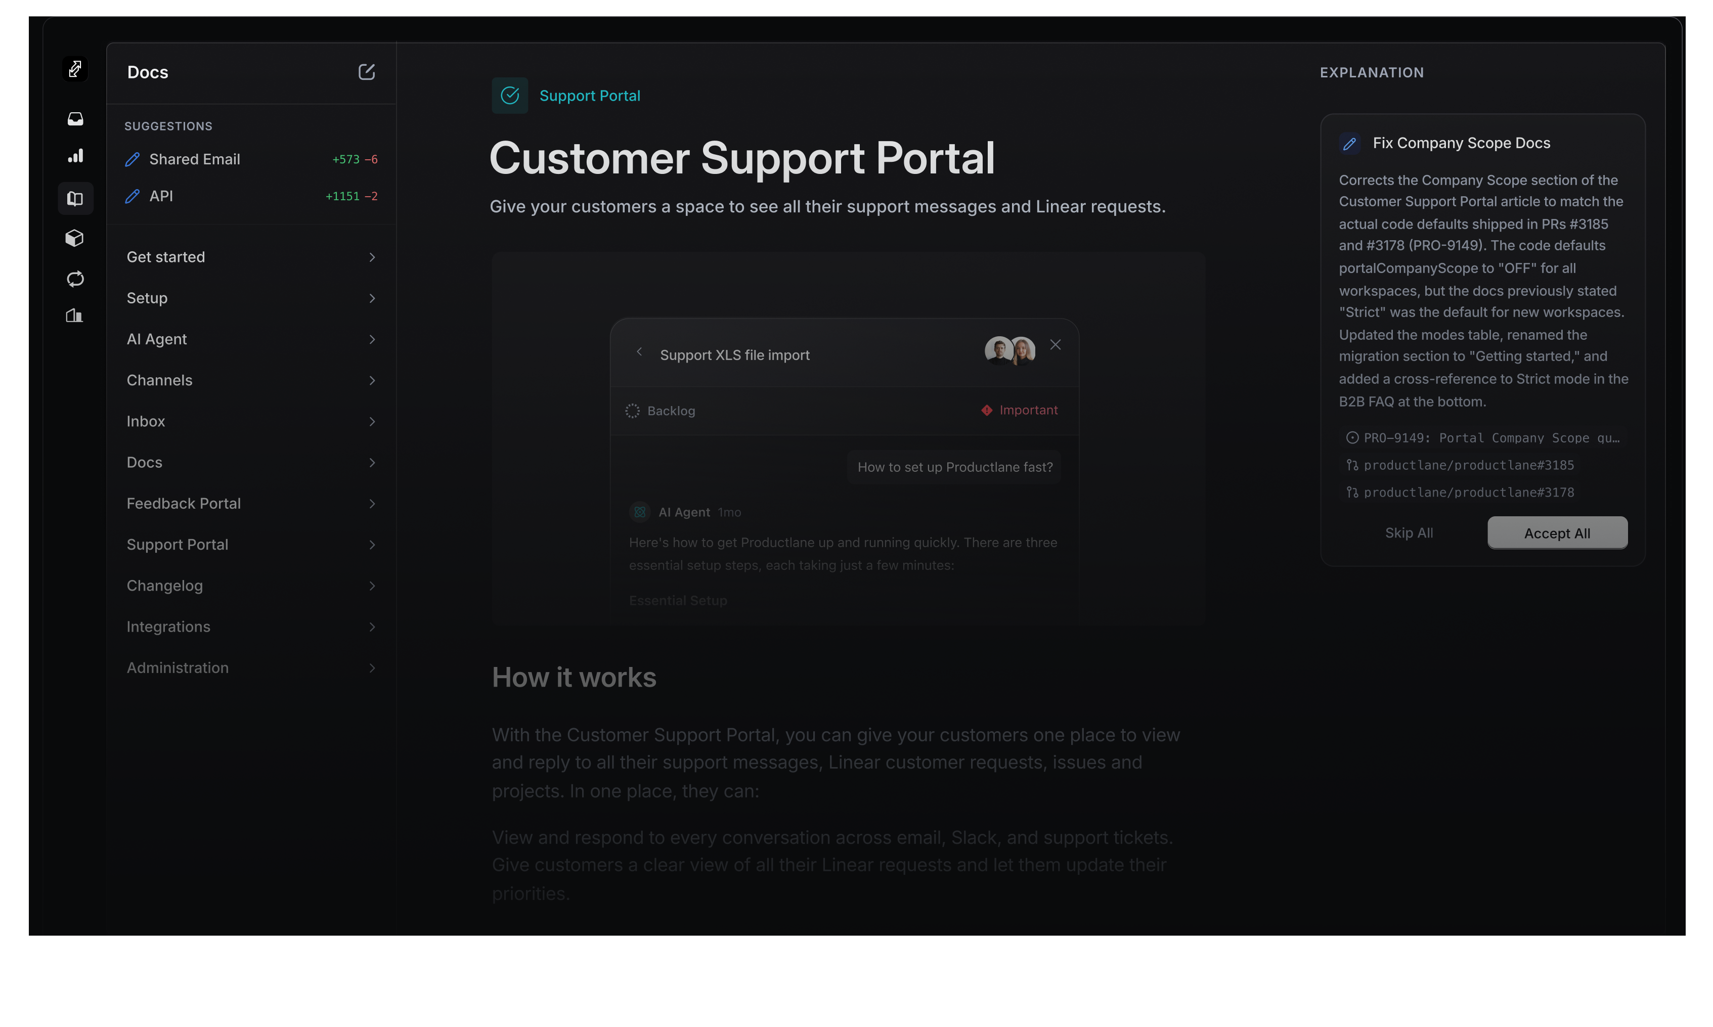This screenshot has width=1713, height=1027.
Task: Click the pencil icon next to Fix Company Scope Docs
Action: (1349, 143)
